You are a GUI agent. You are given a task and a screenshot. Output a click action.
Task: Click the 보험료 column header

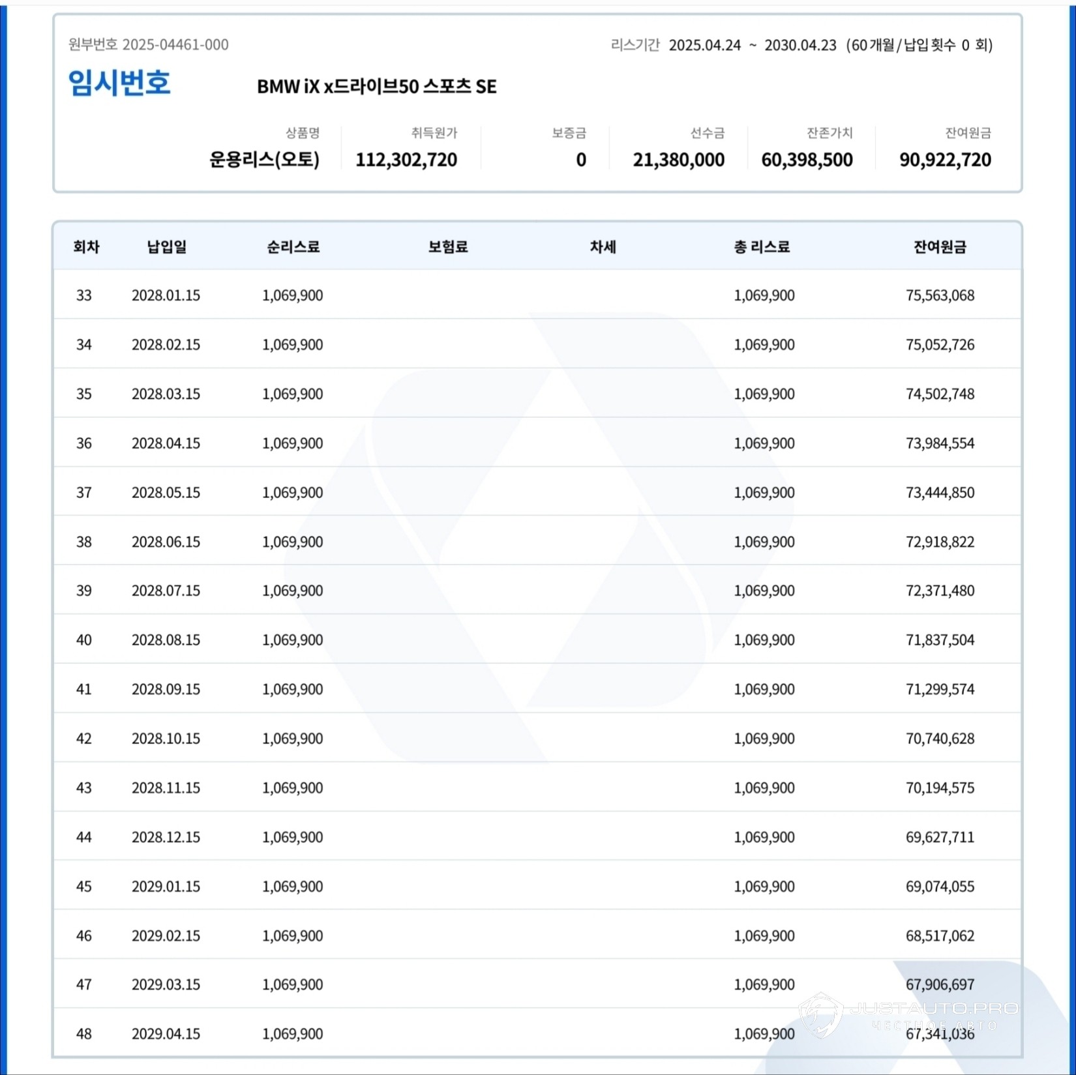[x=448, y=247]
